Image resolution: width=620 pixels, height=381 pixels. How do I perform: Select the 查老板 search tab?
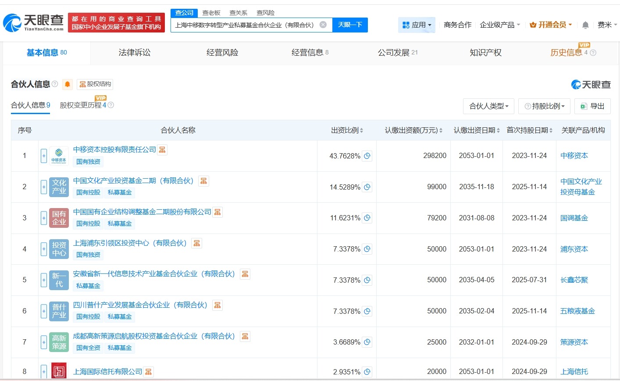click(x=211, y=13)
